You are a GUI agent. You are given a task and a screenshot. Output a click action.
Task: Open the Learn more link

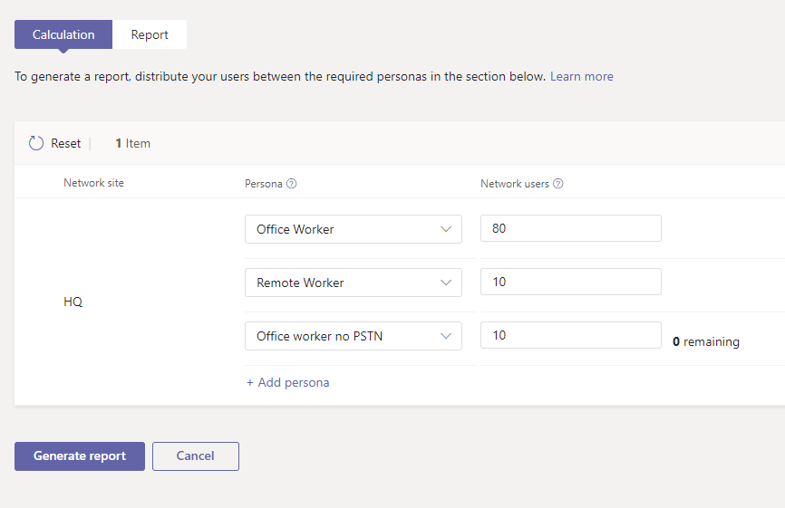581,77
